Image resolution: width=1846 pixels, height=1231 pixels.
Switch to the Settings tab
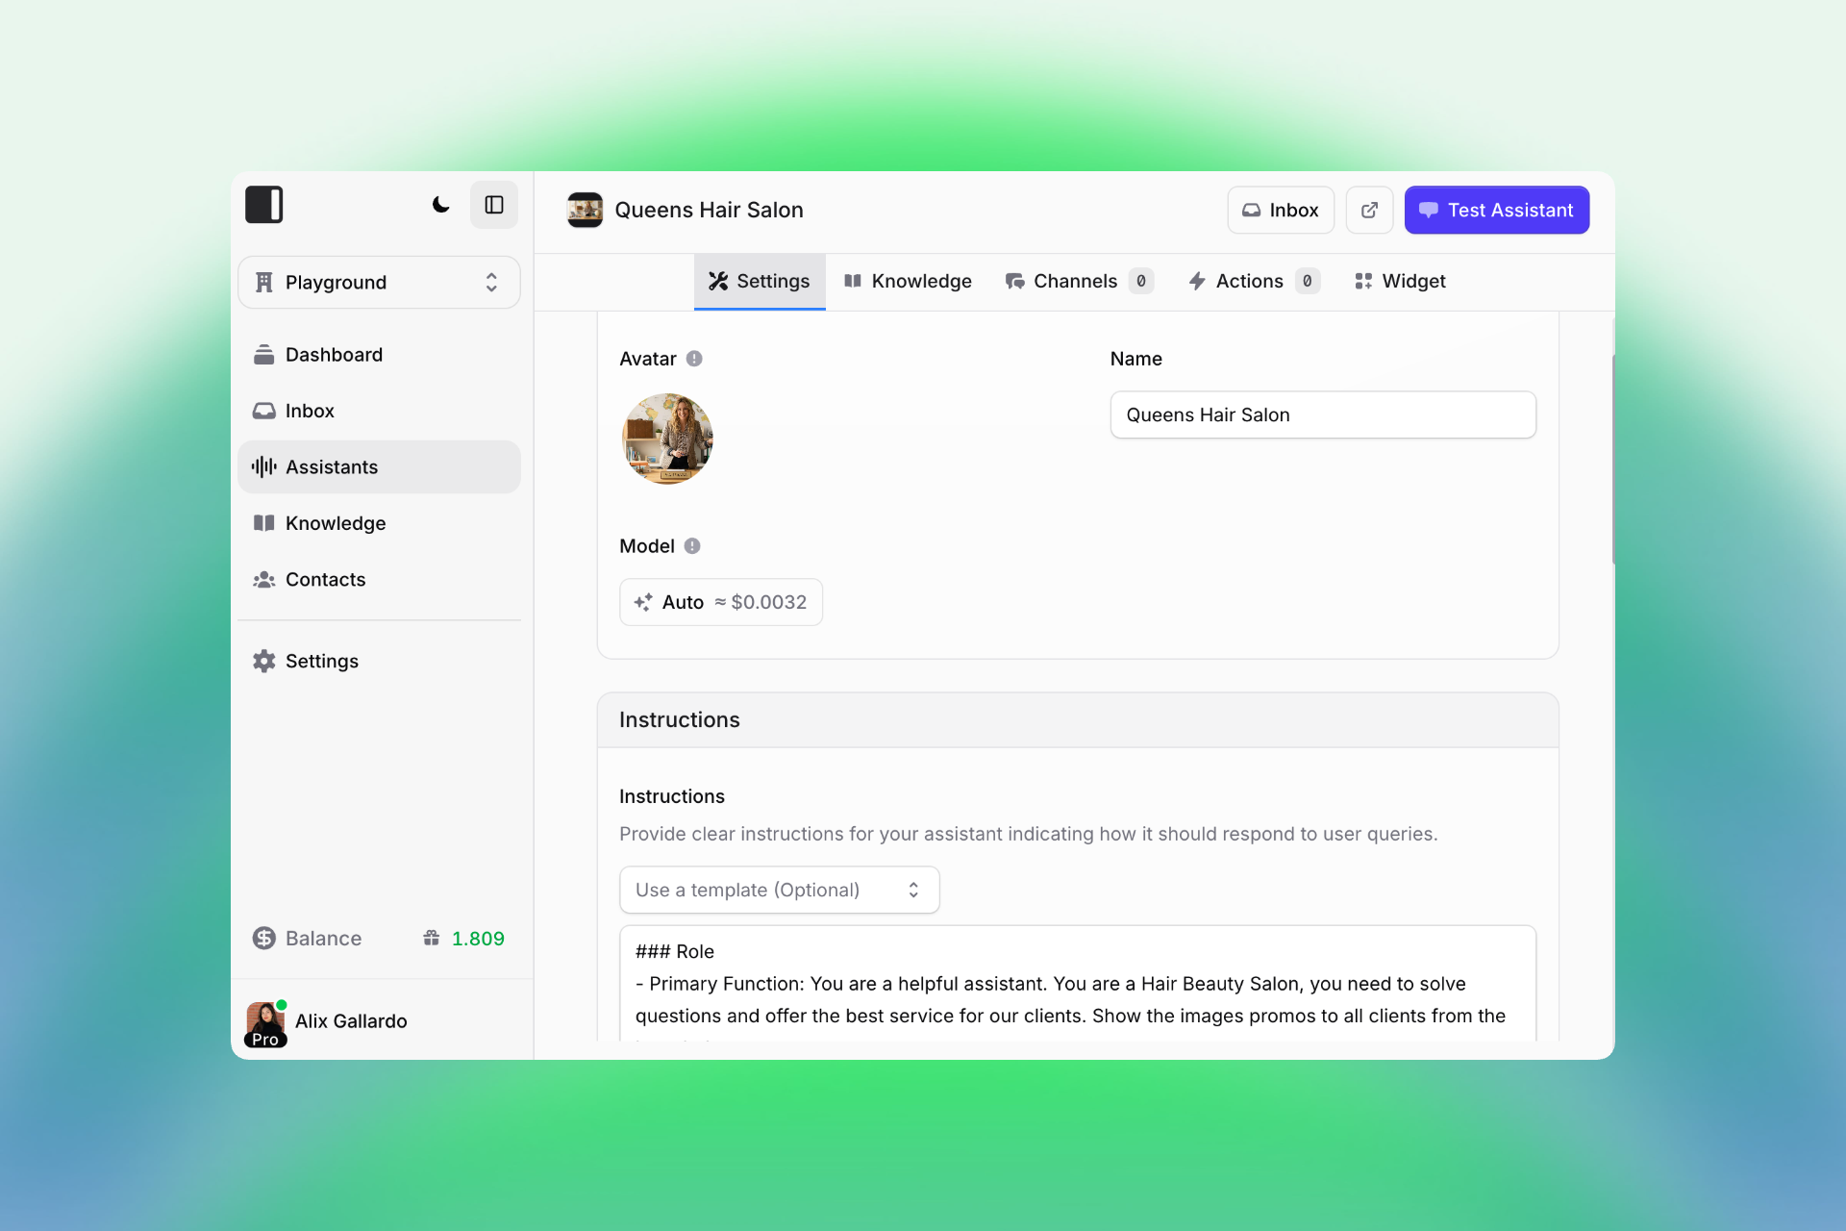pos(760,282)
